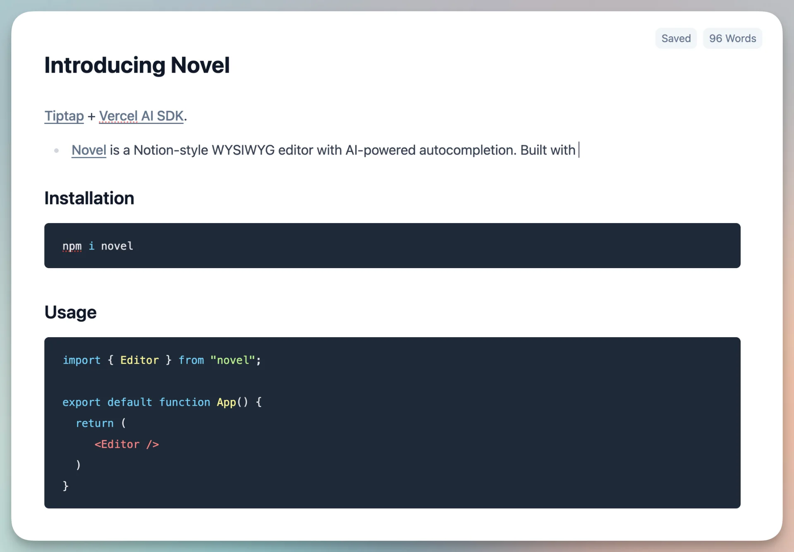Image resolution: width=794 pixels, height=552 pixels.
Task: Click the 96 Words counter badge
Action: tap(732, 38)
